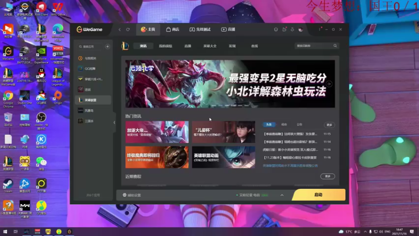
Task: Click the search magnifier in the top-right search box
Action: coord(335,46)
